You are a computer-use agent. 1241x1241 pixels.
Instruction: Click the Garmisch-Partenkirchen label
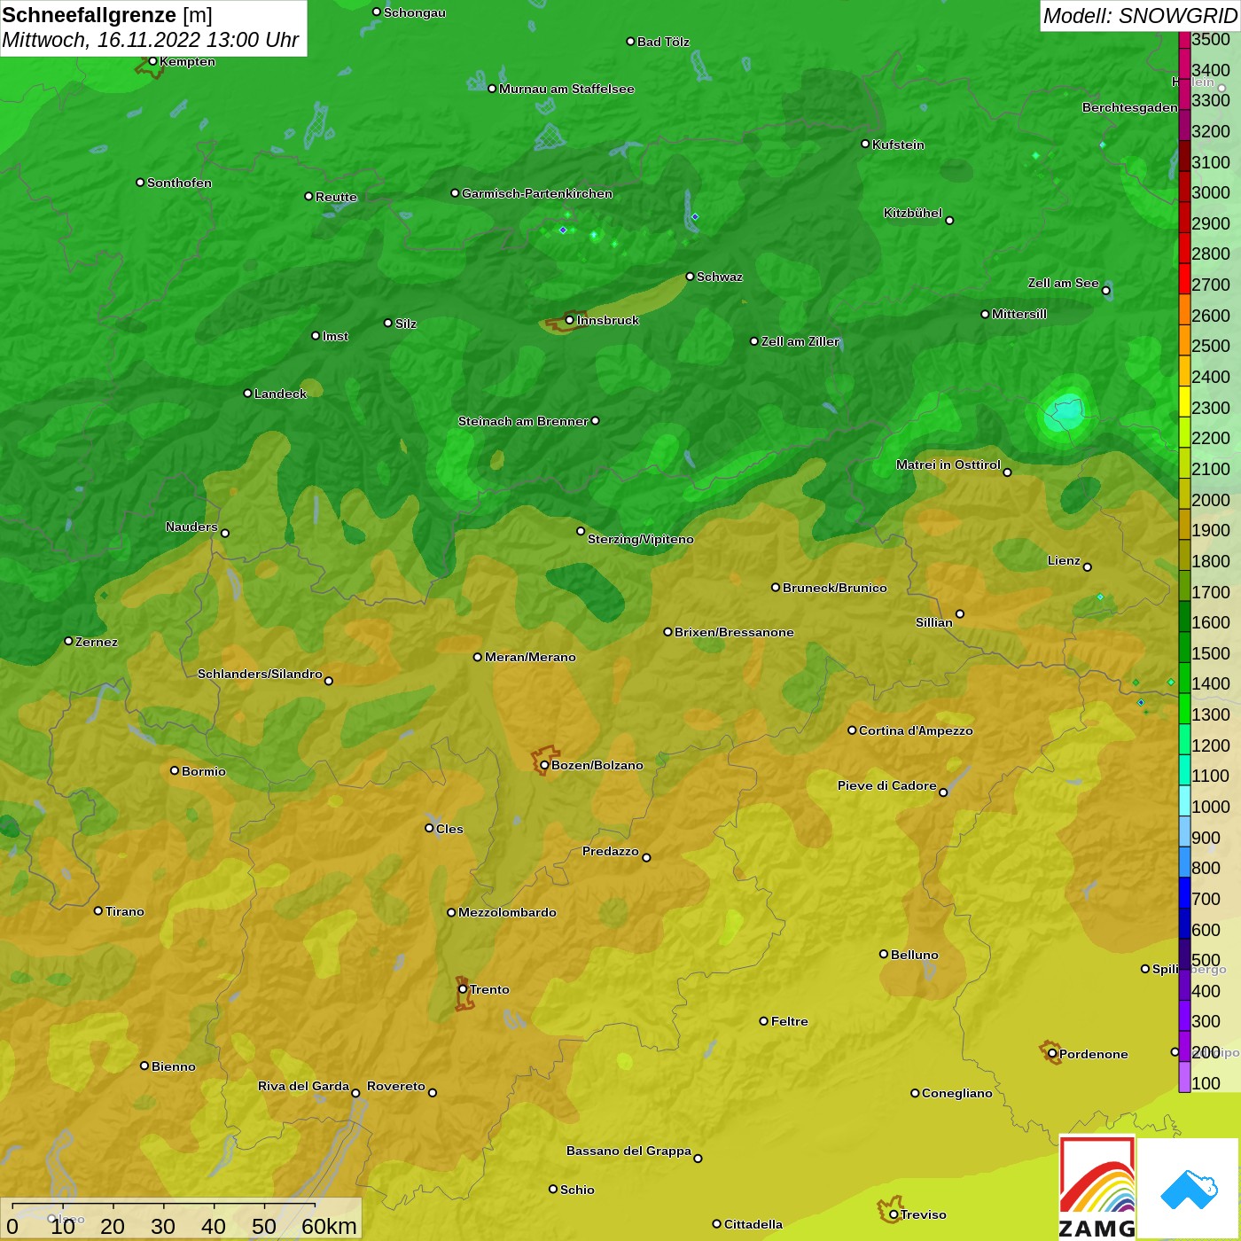point(537,193)
